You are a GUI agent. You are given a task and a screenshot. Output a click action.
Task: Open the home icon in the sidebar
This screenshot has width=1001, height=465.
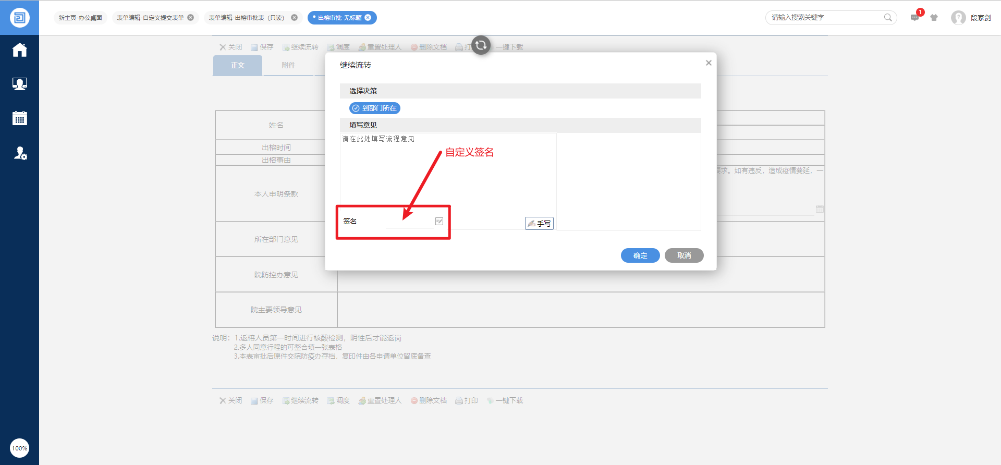20,50
